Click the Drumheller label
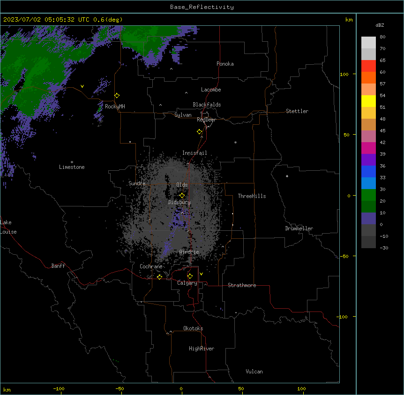The width and height of the screenshot is (404, 395). pos(299,228)
